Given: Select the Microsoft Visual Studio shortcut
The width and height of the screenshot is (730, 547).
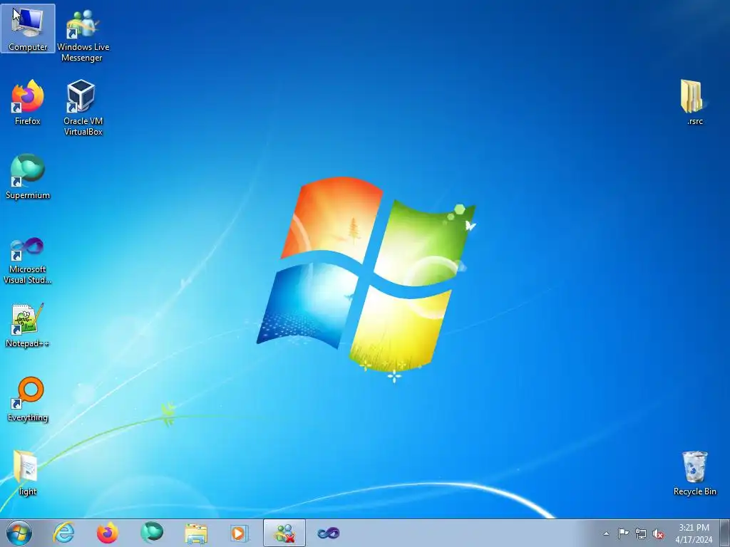Looking at the screenshot, I should click(28, 261).
